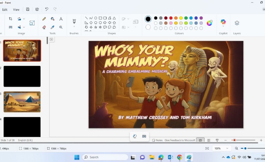Click the taskbar Search box
This screenshot has height=162, width=265.
click(x=105, y=157)
